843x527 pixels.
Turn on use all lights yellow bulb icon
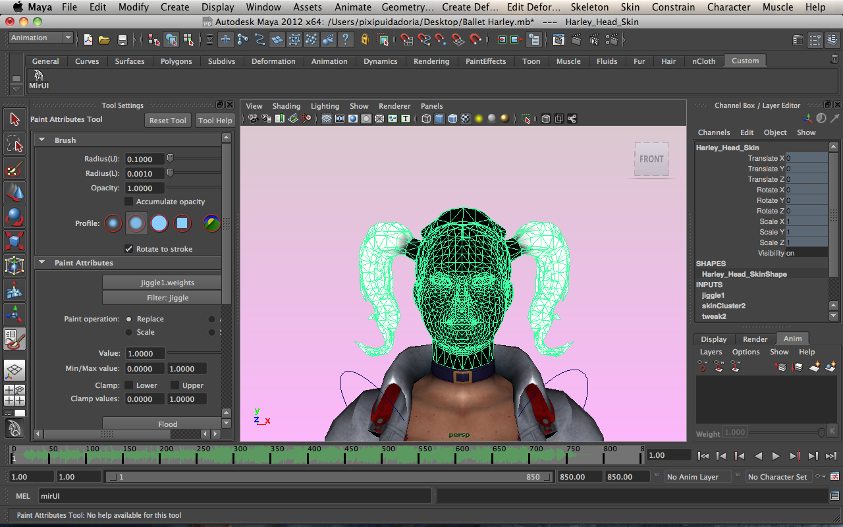point(479,119)
